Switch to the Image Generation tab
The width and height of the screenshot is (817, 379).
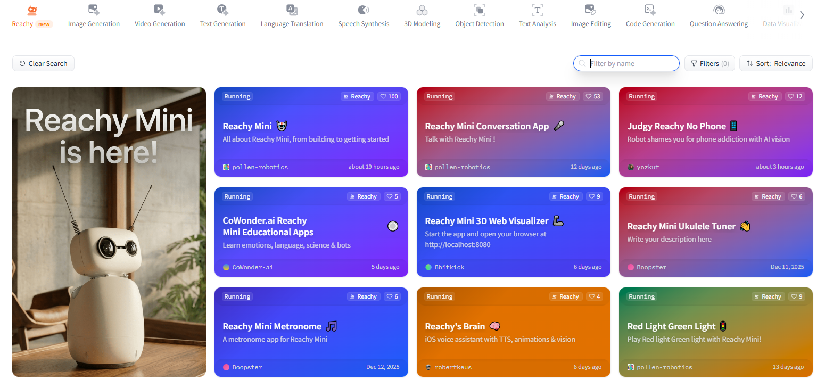tap(94, 17)
